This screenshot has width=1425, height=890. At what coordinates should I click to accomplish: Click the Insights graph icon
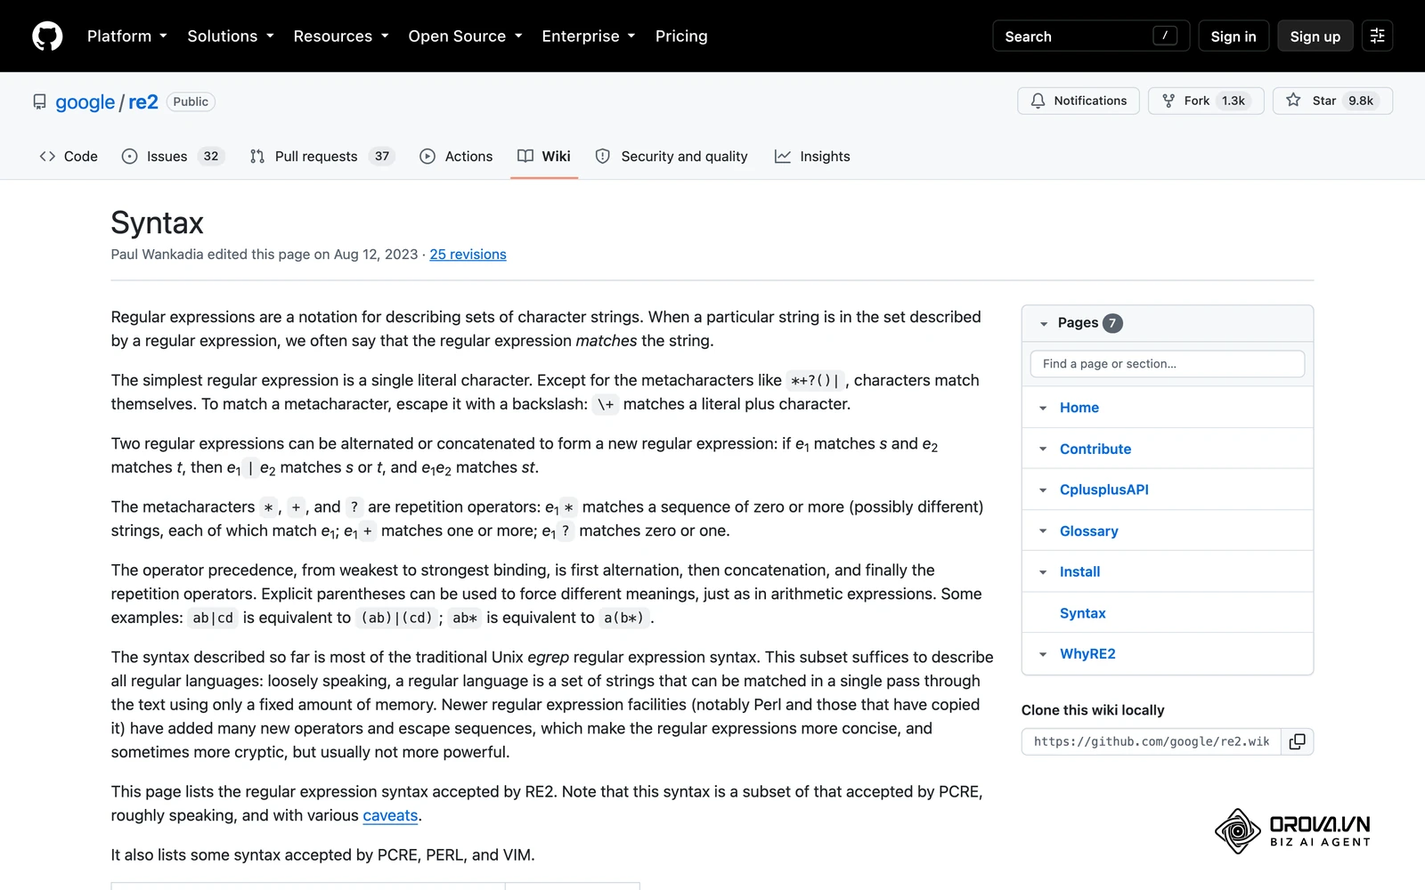pos(783,157)
